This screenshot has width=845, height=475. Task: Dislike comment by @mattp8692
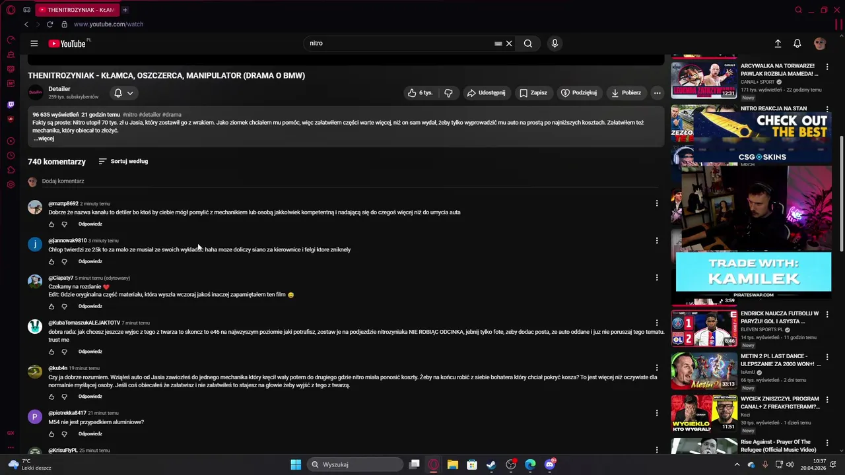point(65,224)
